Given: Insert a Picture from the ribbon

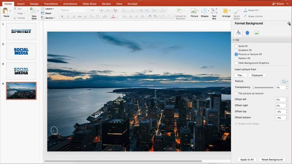Looking at the screenshot, I should click(193, 11).
